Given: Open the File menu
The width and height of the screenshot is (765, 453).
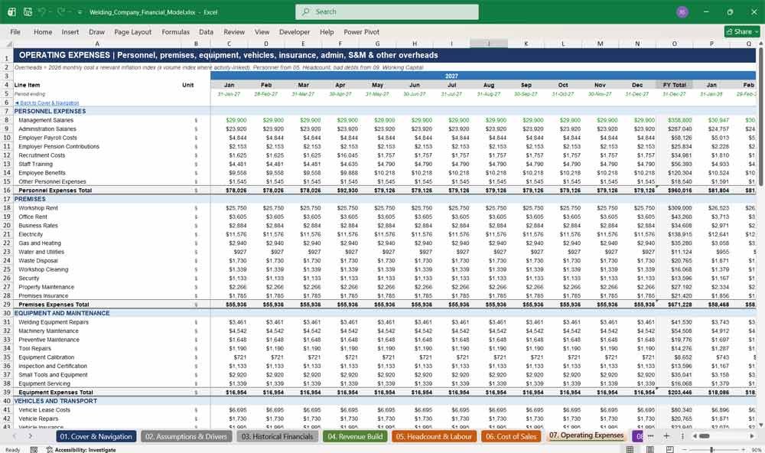Looking at the screenshot, I should point(15,31).
